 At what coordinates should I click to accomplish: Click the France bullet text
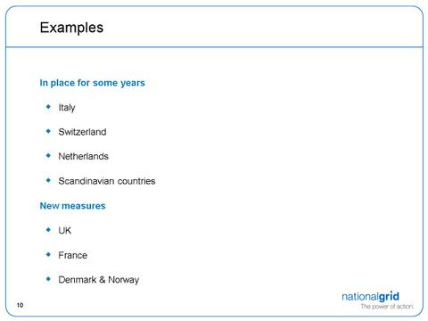coord(73,255)
